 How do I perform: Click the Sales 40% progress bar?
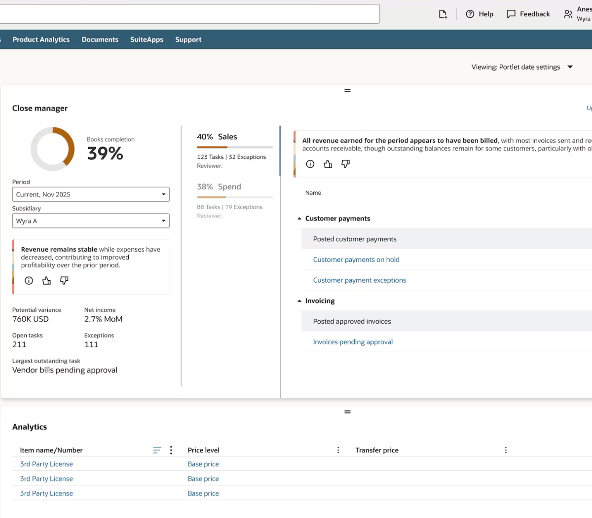coord(235,147)
